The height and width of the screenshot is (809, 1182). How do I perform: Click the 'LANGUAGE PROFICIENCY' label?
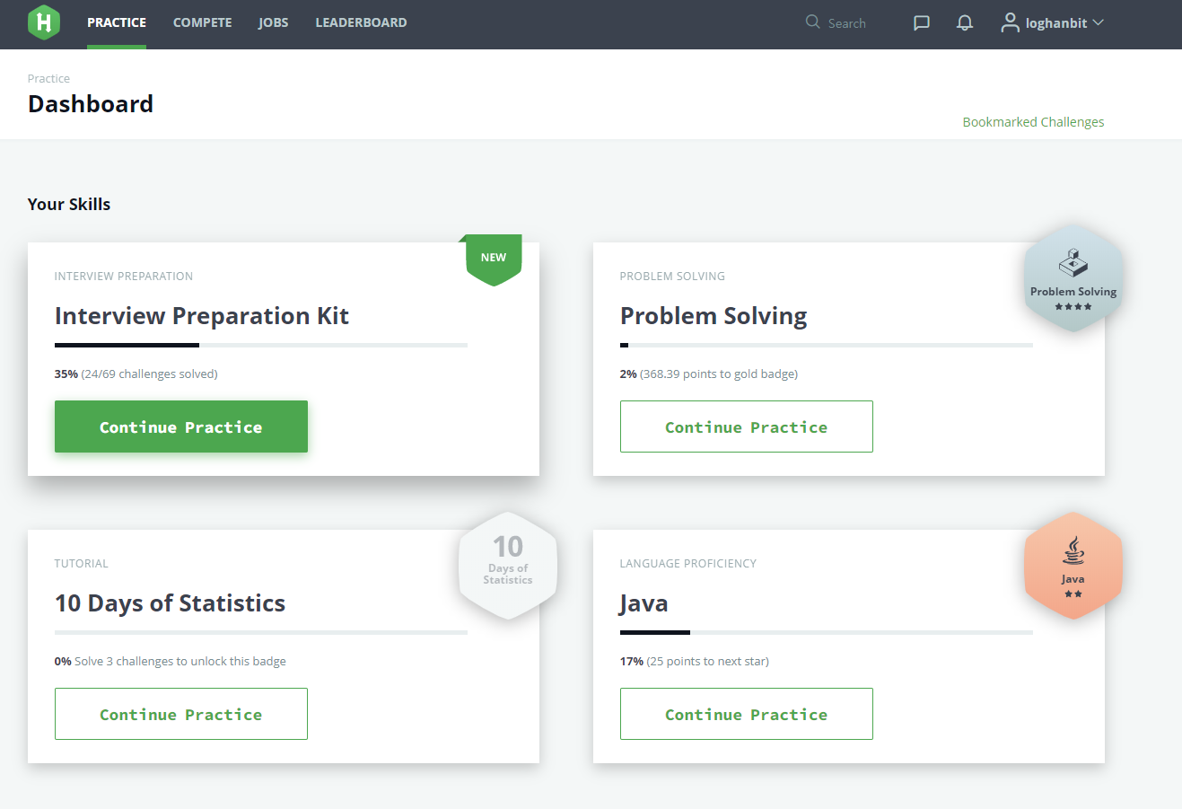688,563
